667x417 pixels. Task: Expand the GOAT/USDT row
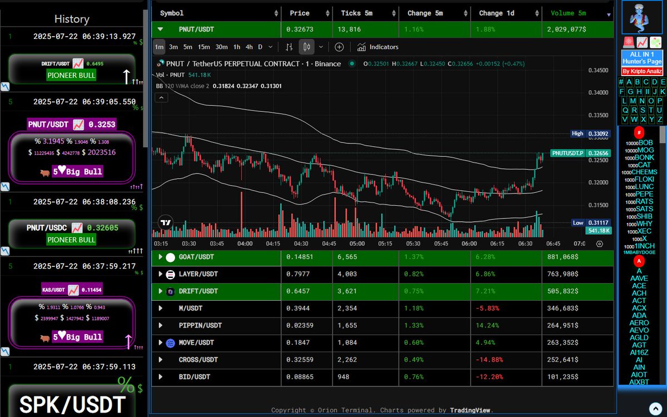pyautogui.click(x=161, y=257)
